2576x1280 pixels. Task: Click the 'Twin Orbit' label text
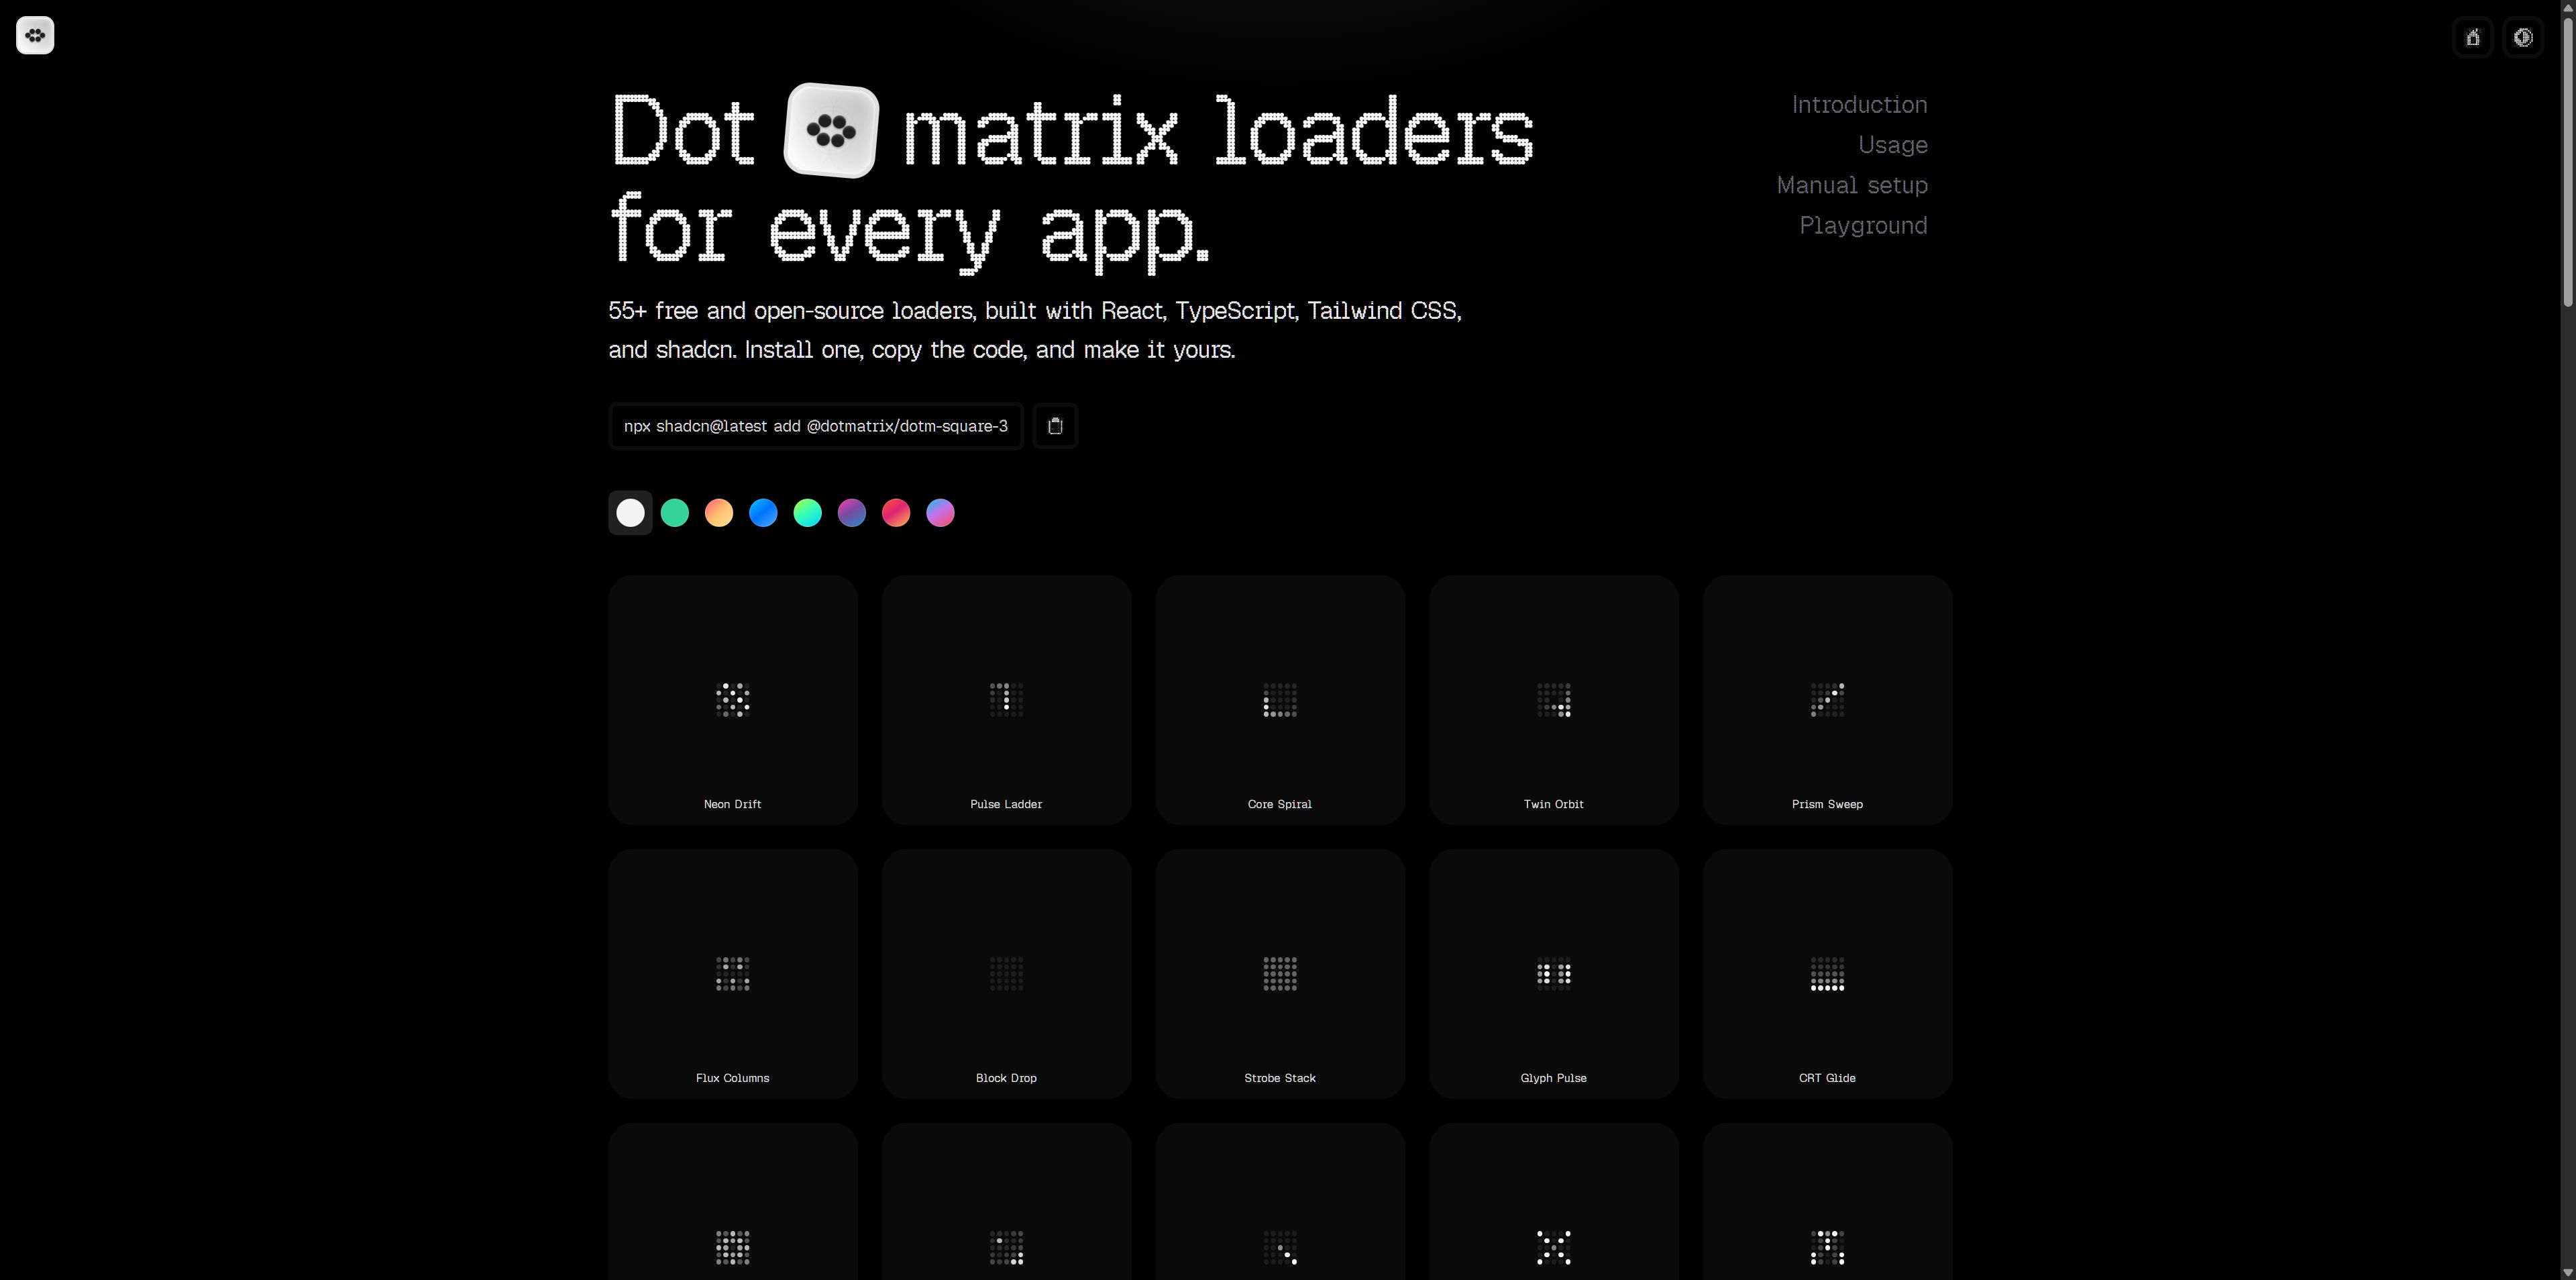1554,805
